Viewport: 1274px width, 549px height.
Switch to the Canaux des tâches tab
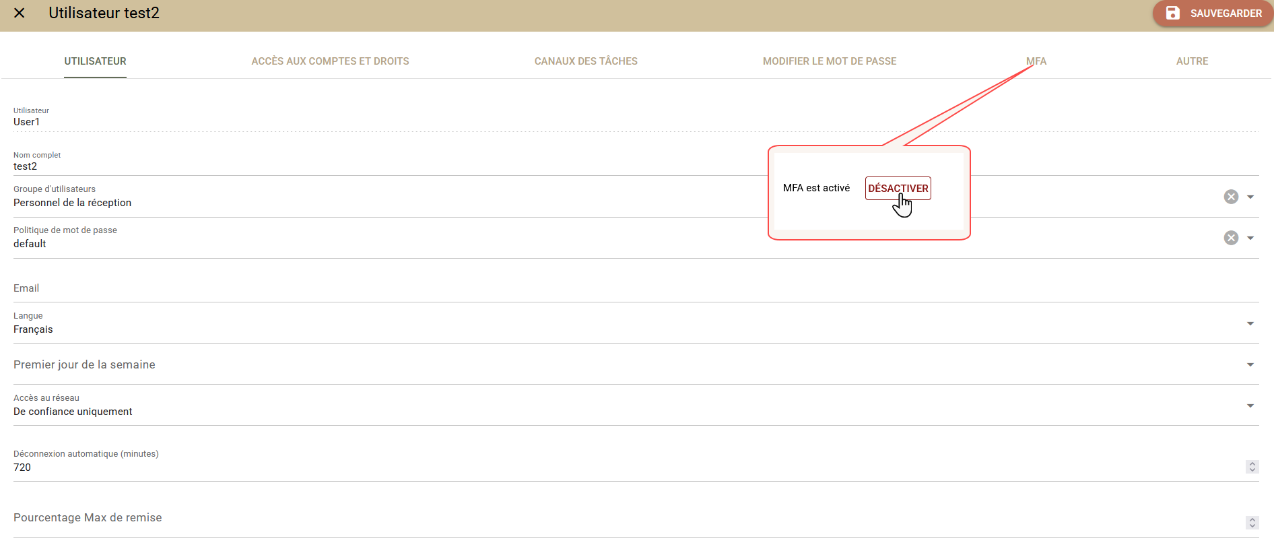586,61
